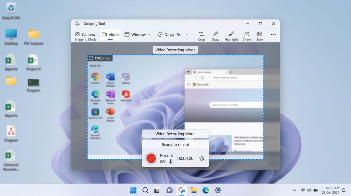The image size is (351, 196).
Task: Save the capture with Save icon
Action: 260,36
